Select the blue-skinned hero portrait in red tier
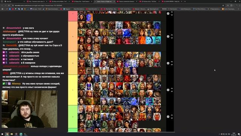 89,17
